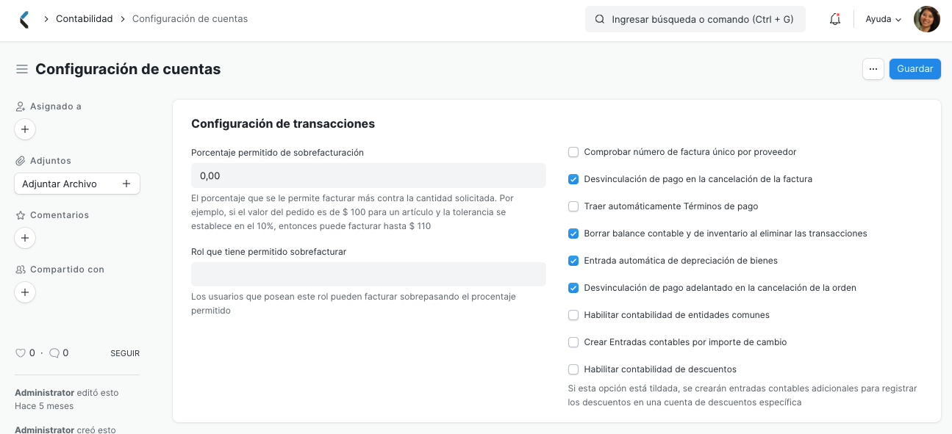Enable Habilitar contabilidad de entidades comunes
The width and height of the screenshot is (952, 434).
pos(573,315)
